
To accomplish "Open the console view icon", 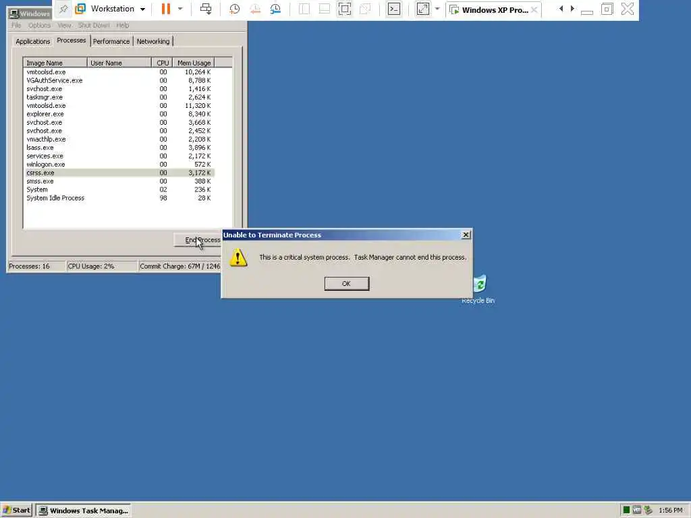I will 394,9.
